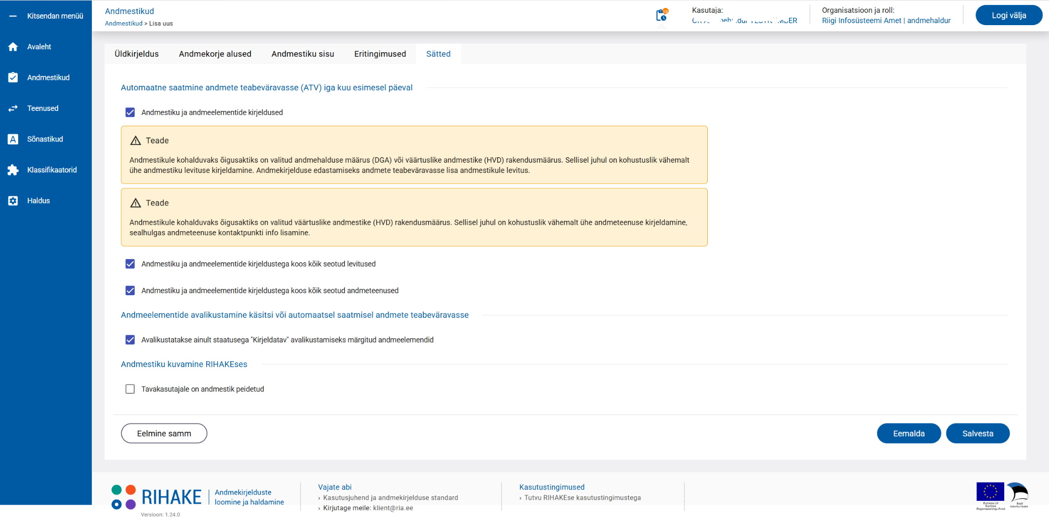The height and width of the screenshot is (521, 1049).
Task: Switch to the Üldkirjeldus tab
Action: 137,54
